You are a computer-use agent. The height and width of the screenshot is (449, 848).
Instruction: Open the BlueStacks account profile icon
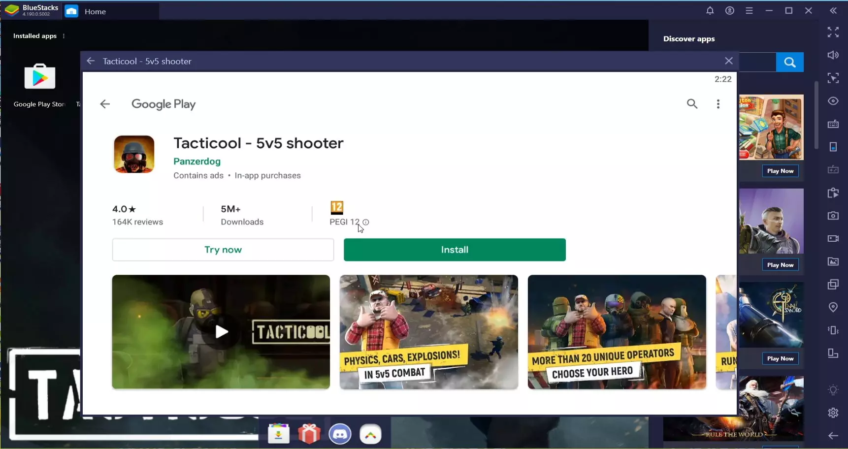click(729, 11)
